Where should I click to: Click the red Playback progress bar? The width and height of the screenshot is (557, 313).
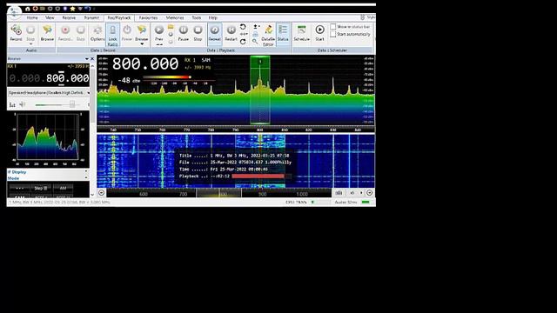pos(258,176)
